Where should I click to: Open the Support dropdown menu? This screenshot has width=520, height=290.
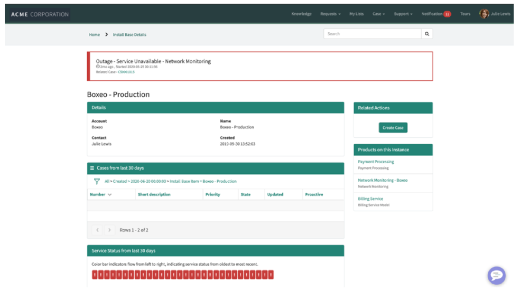click(403, 14)
